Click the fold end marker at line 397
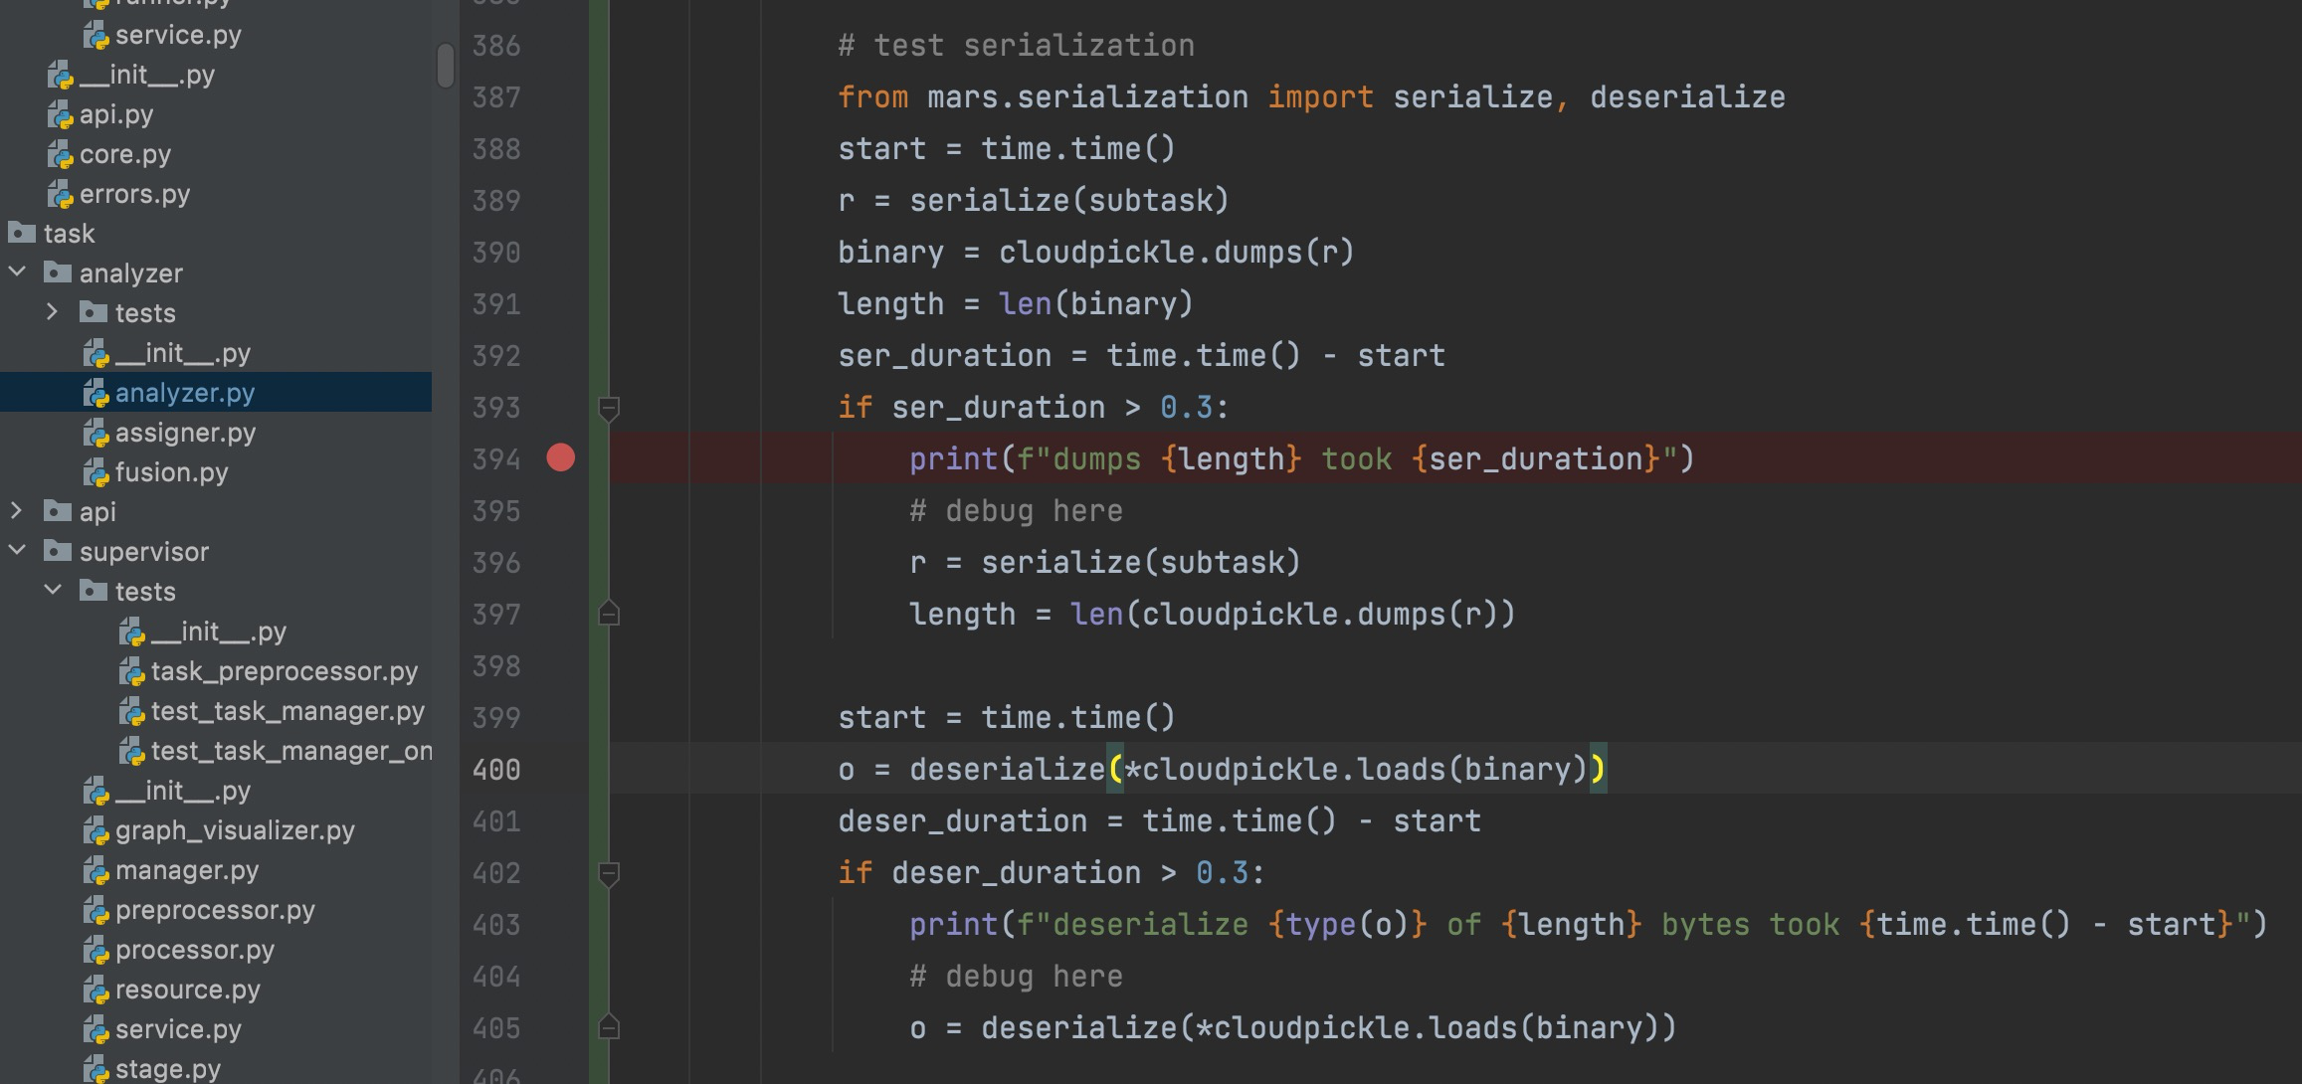 (x=609, y=614)
